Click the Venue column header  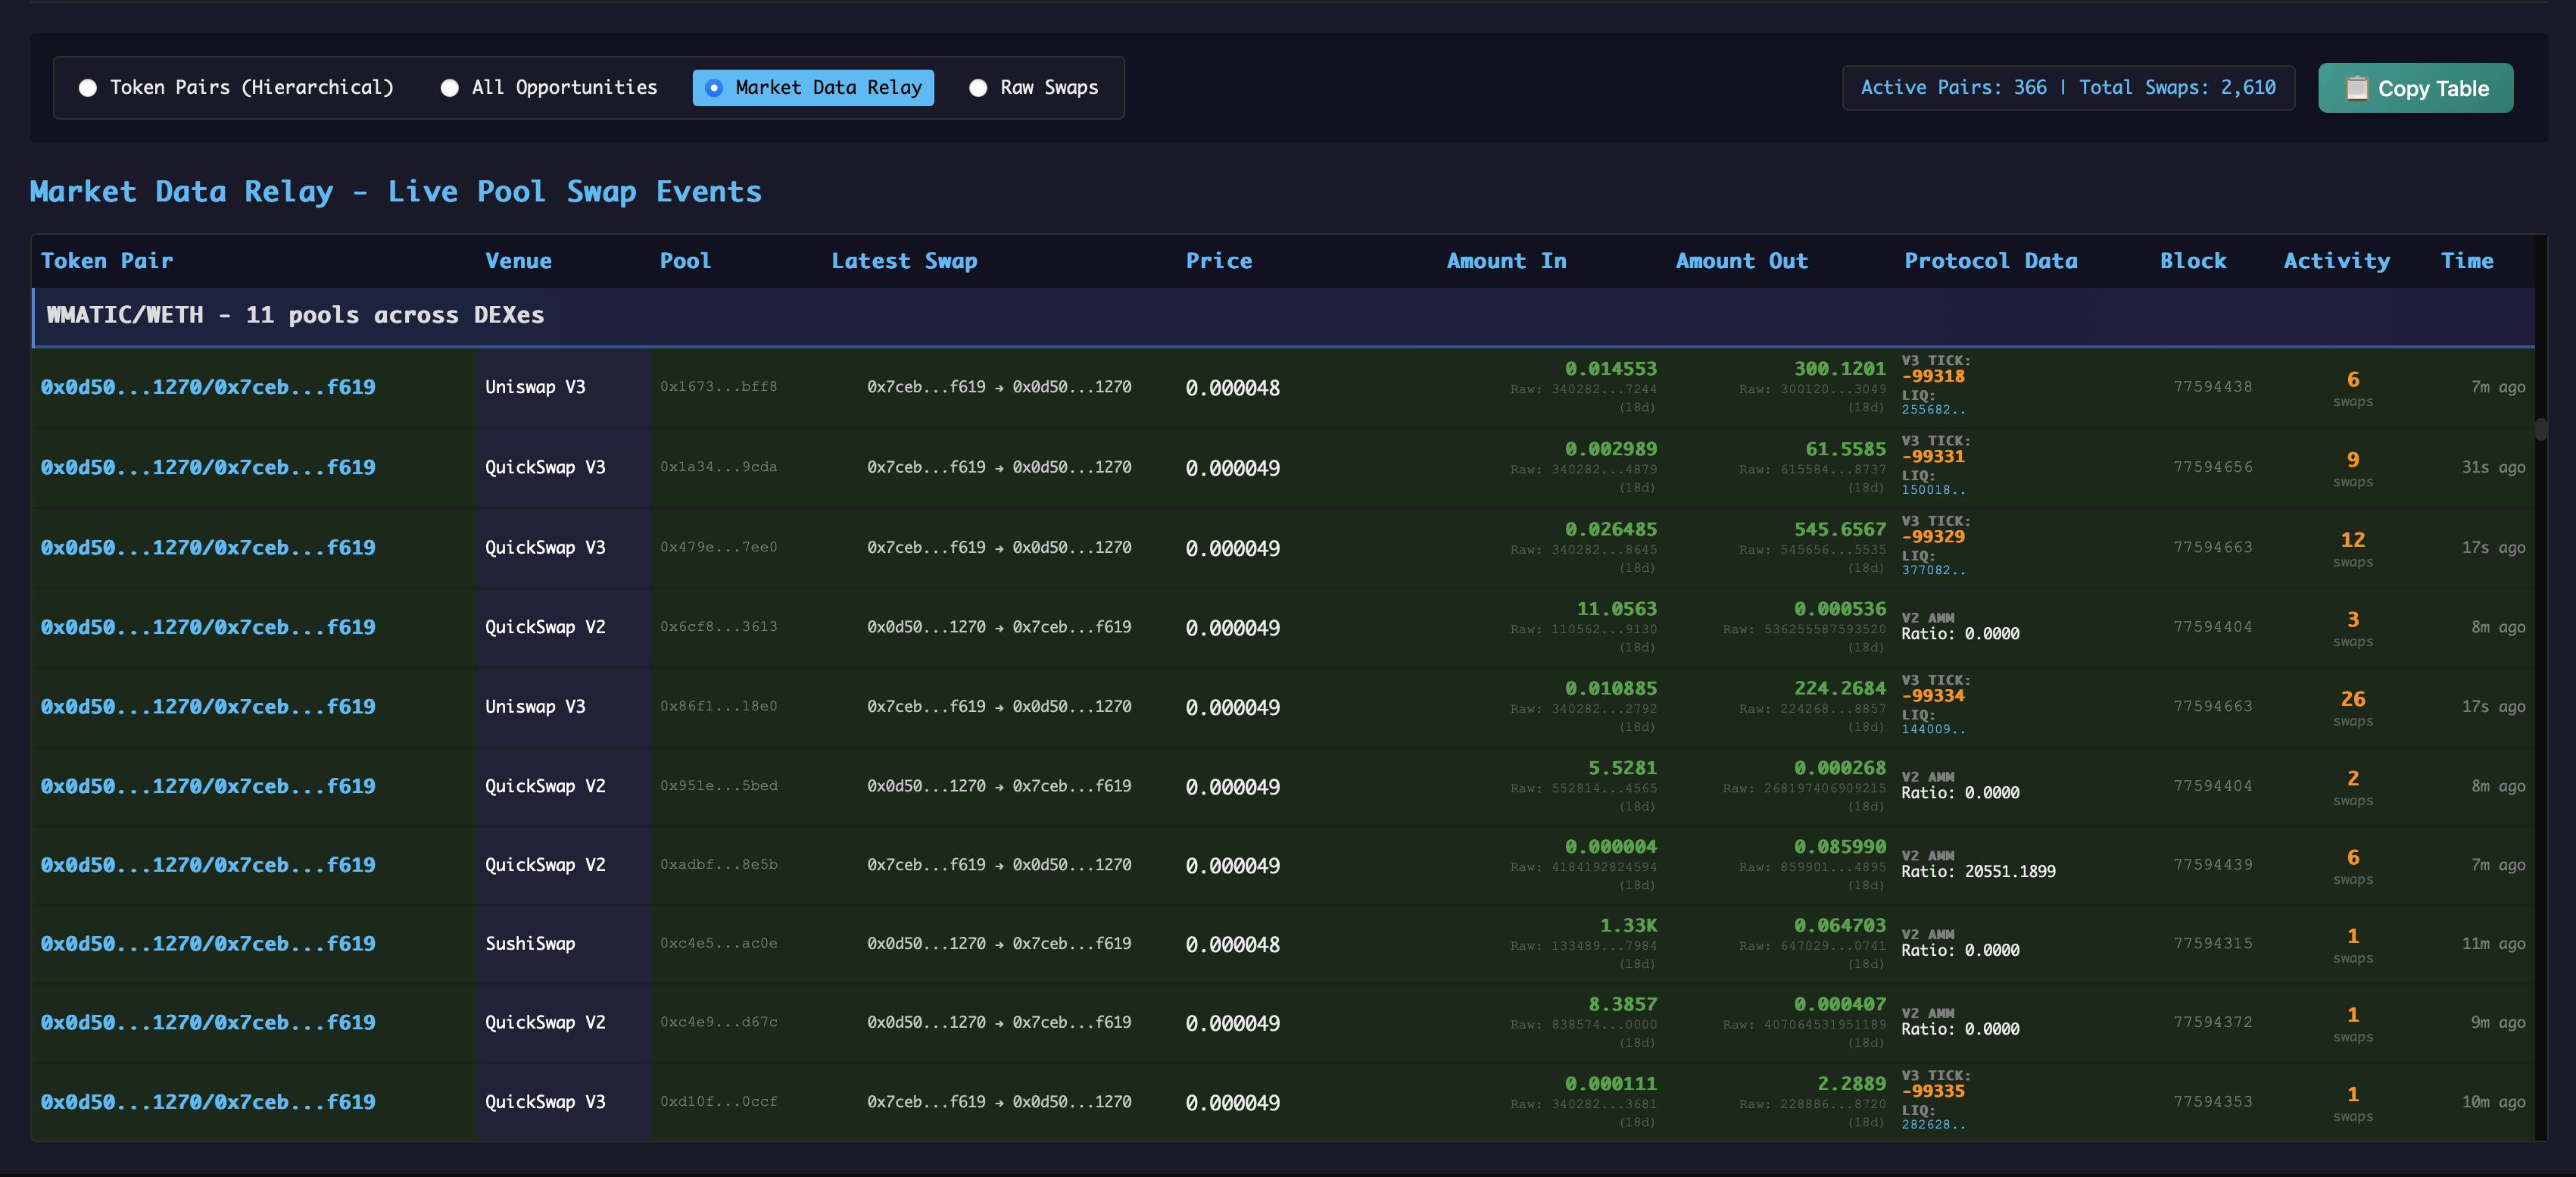tap(518, 261)
